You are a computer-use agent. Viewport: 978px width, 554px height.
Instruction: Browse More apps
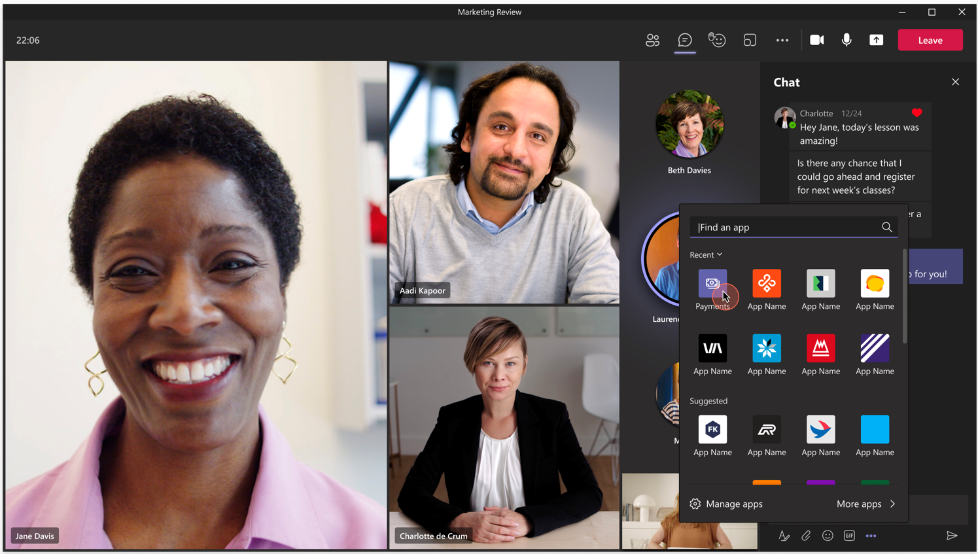click(865, 504)
